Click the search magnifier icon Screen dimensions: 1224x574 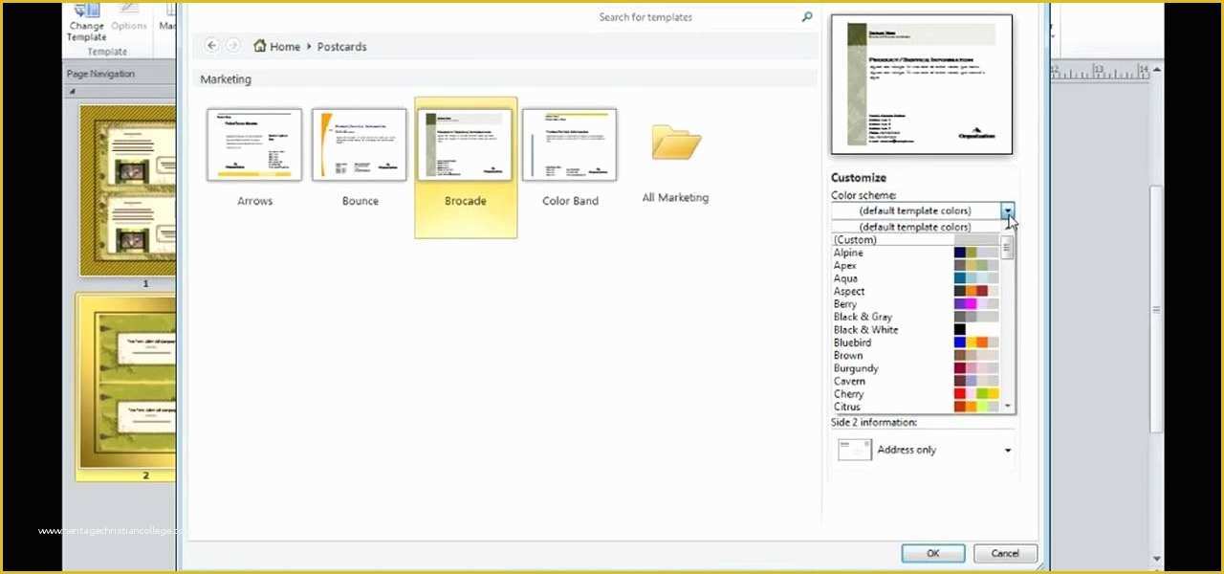click(x=807, y=17)
